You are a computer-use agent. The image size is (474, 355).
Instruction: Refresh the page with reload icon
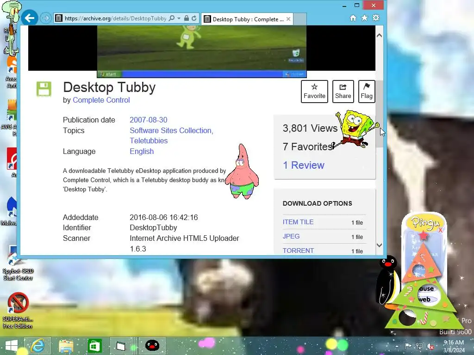[194, 18]
